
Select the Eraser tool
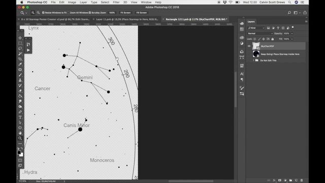(x=20, y=90)
